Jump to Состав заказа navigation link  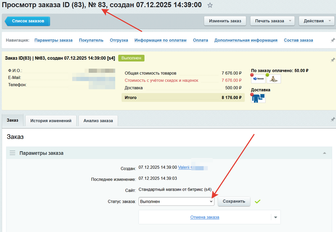[298, 40]
